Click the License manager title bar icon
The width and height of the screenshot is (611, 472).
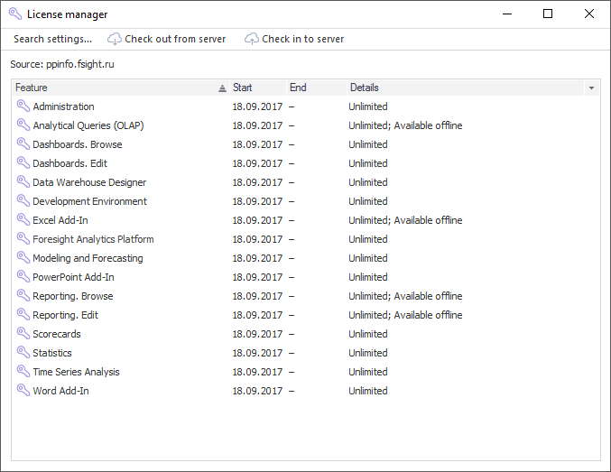click(x=14, y=14)
